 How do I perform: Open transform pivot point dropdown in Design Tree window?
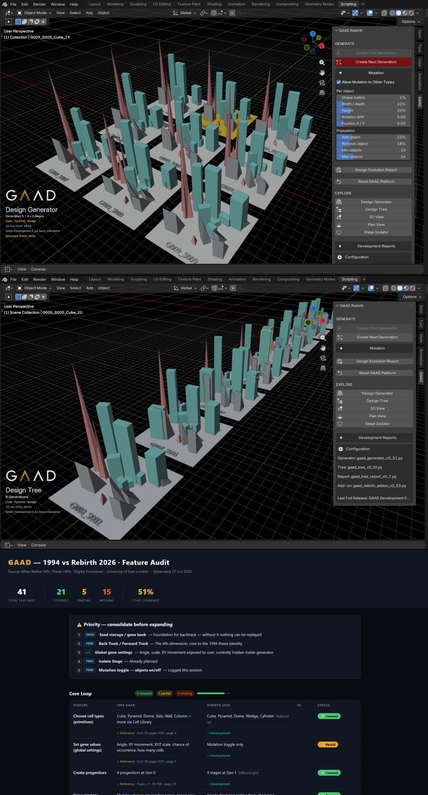click(x=204, y=288)
